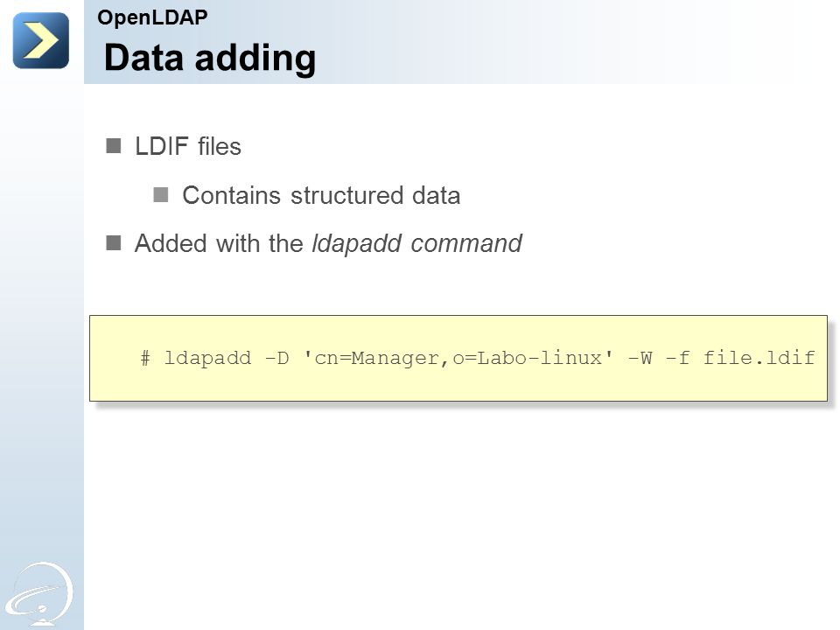Select the Data adding slide title

(210, 58)
